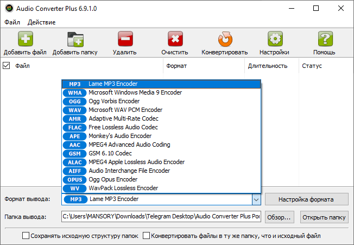Sort by the Статус column header

pos(326,66)
